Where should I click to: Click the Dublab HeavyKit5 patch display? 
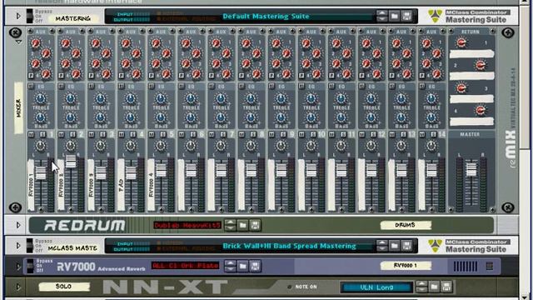coord(187,225)
